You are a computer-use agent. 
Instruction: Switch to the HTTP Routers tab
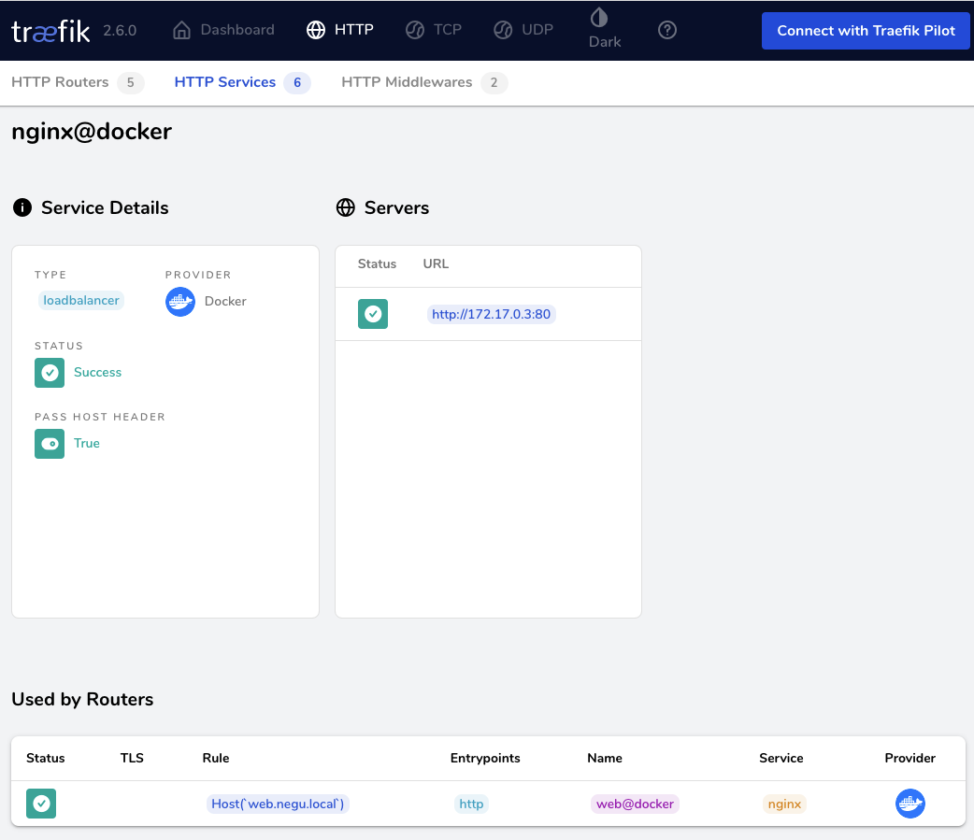[60, 82]
